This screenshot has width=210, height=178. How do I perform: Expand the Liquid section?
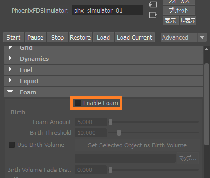tap(103, 81)
